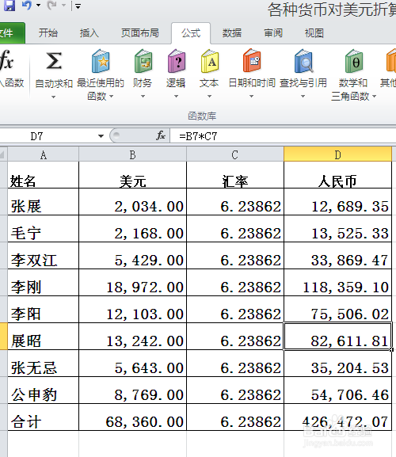Switch to the 开始 tab
Screen dimensions: 396x457
click(x=48, y=33)
